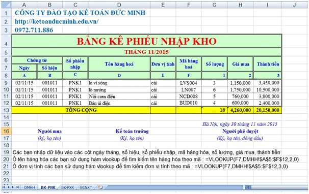Select the lò vi sóng cell
The width and height of the screenshot is (309, 194).
tap(119, 83)
